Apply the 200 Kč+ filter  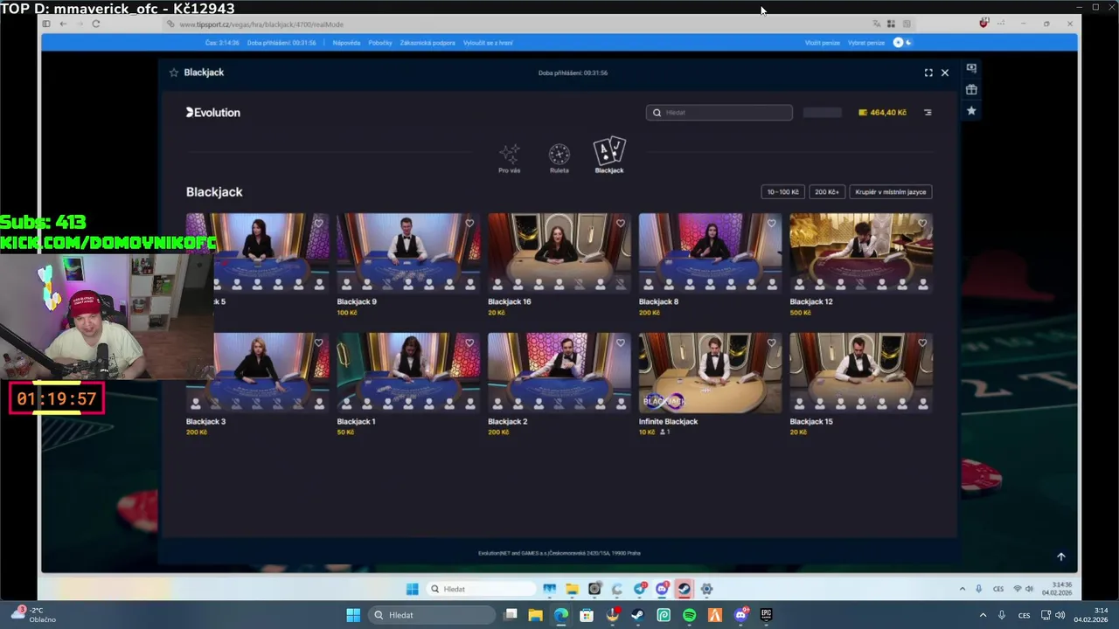826,192
